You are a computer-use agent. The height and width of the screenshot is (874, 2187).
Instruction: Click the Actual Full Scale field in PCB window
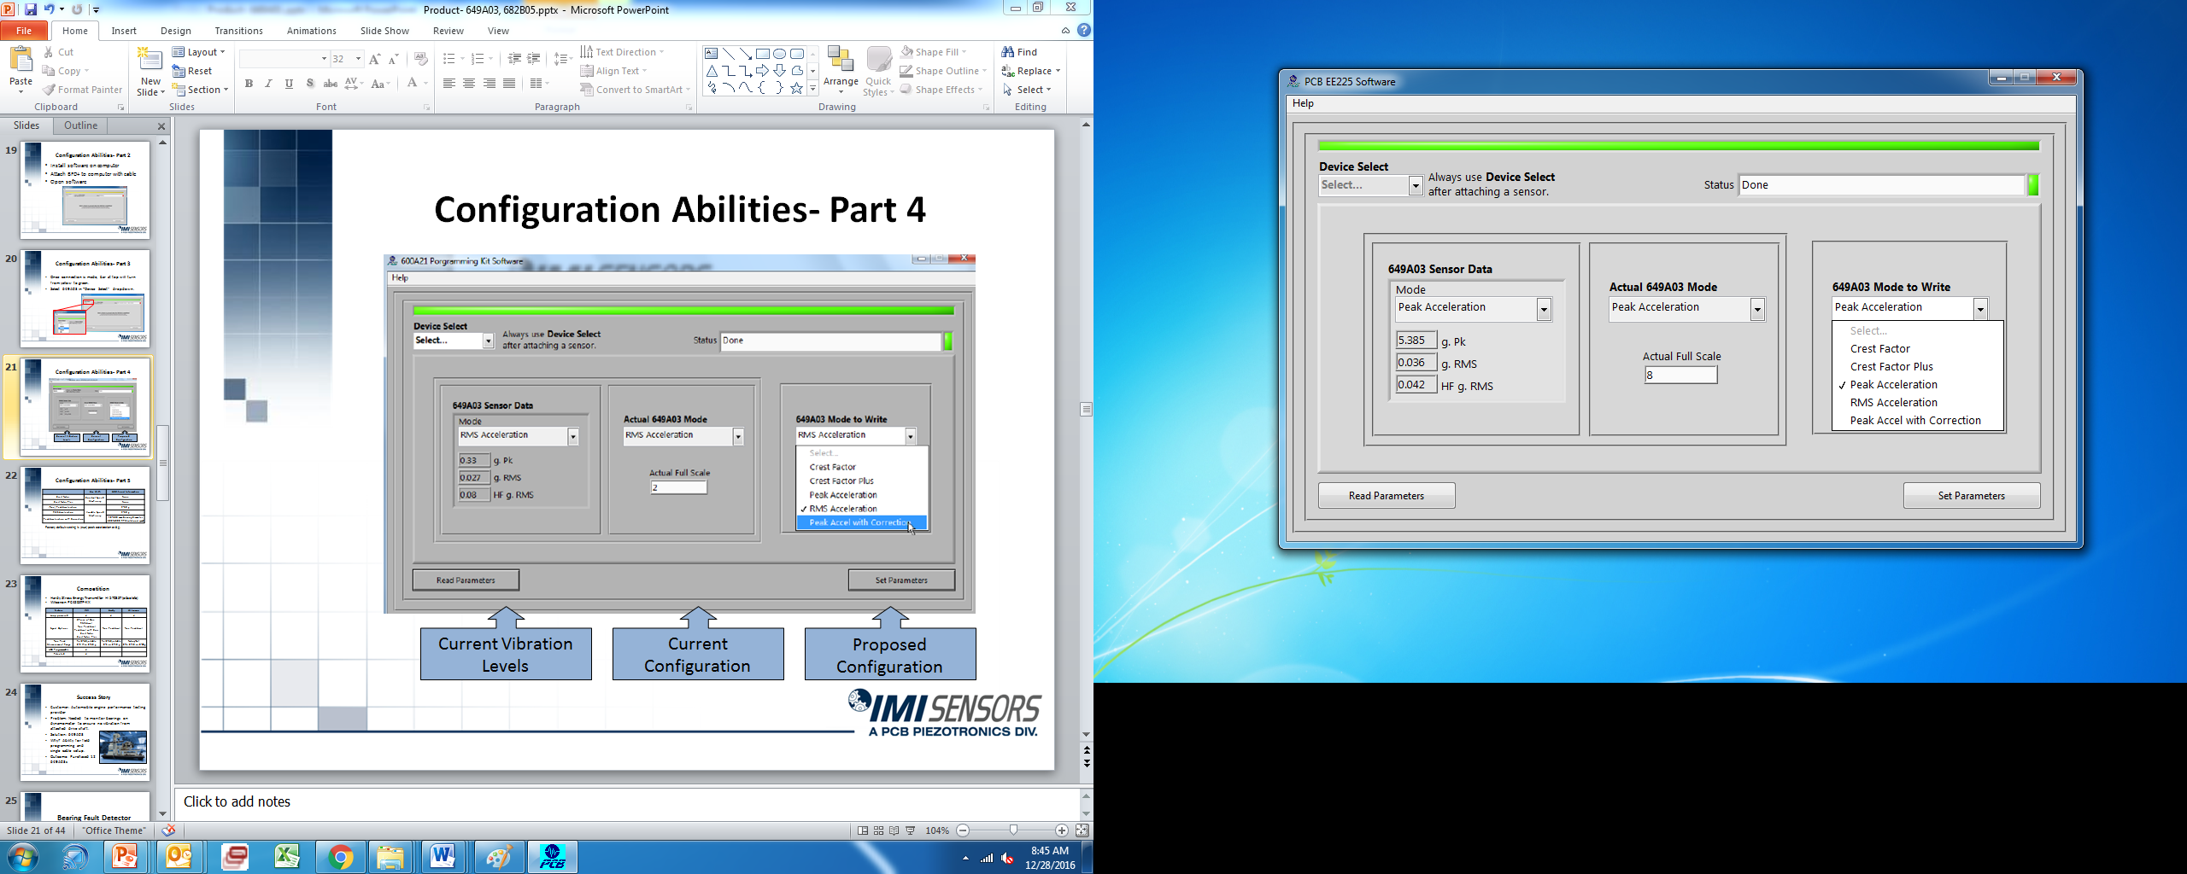[x=1680, y=375]
